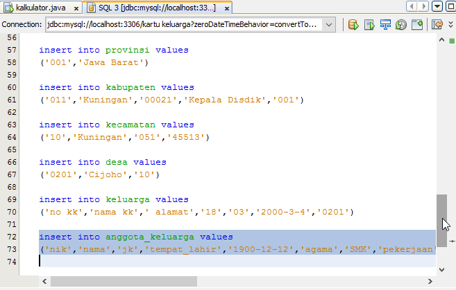This screenshot has height=290, width=456.
Task: Click 'insert into kecamatan values' line
Action: click(117, 125)
